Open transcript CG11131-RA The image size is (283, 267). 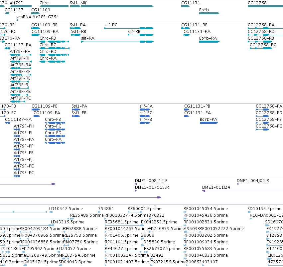197,32
